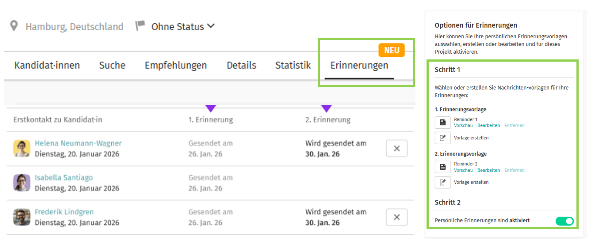Click the location pin icon next to Hamburg
This screenshot has width=597, height=247.
(14, 26)
